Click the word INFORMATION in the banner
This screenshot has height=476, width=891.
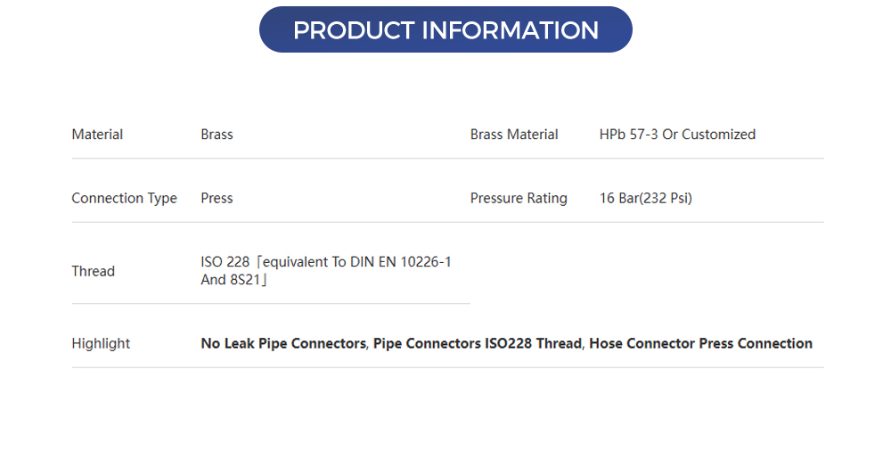(510, 30)
